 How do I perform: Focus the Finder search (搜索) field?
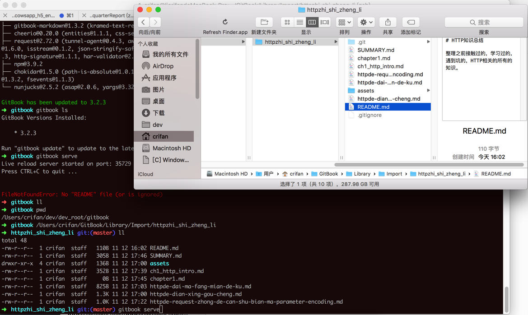[484, 22]
